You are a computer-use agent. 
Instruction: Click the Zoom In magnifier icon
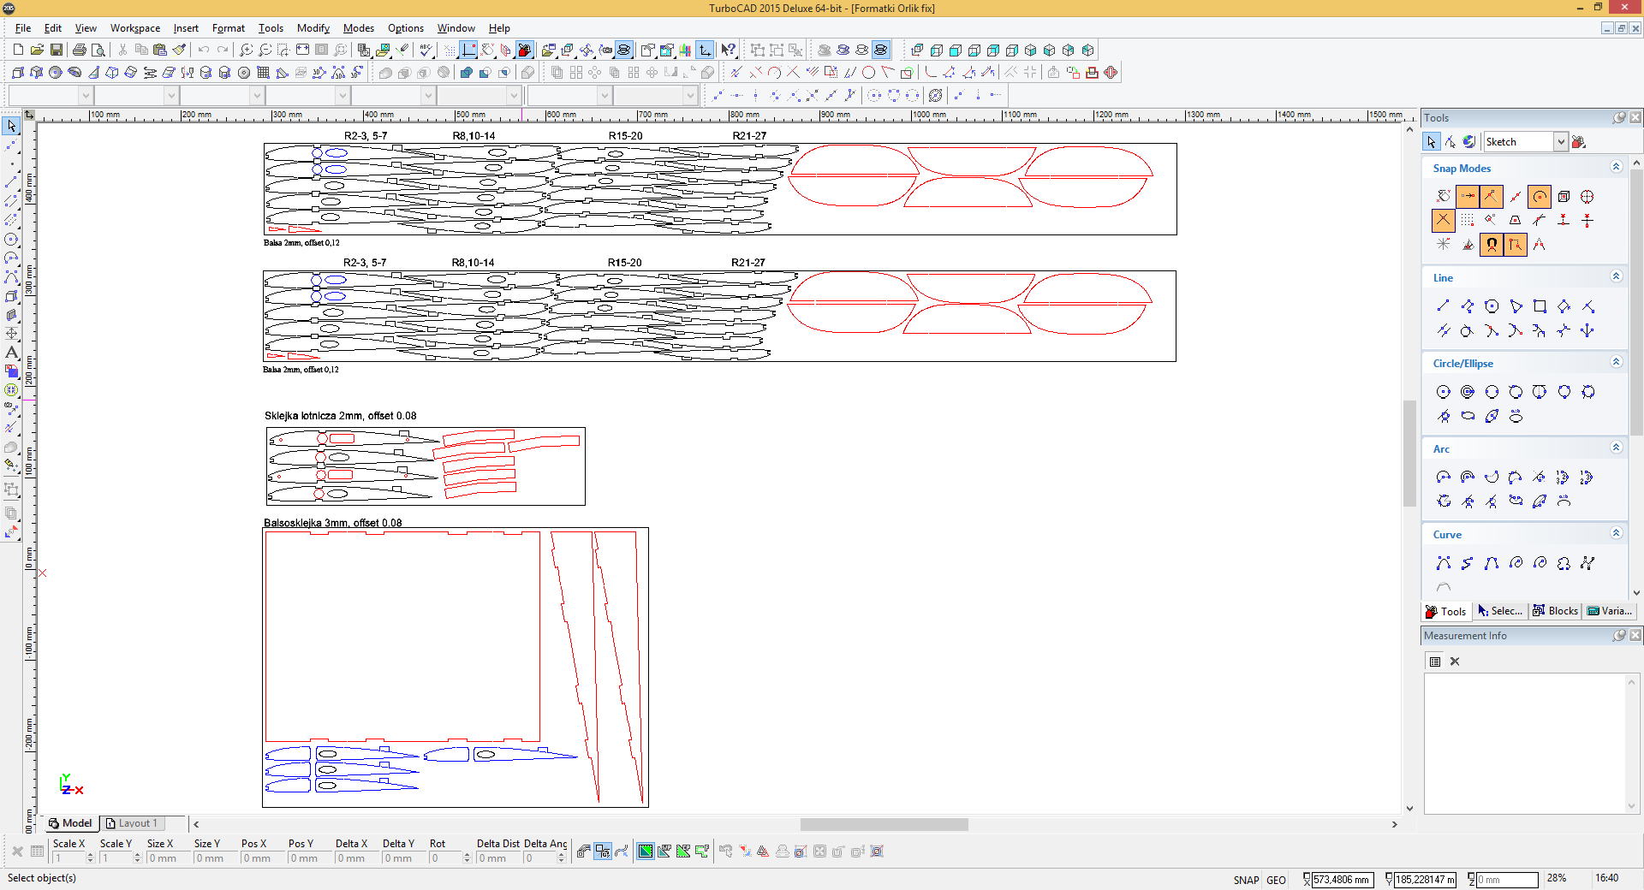[246, 50]
